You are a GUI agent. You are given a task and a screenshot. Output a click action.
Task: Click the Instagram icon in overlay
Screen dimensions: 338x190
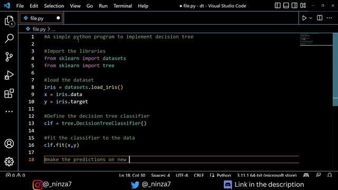pyautogui.click(x=37, y=185)
